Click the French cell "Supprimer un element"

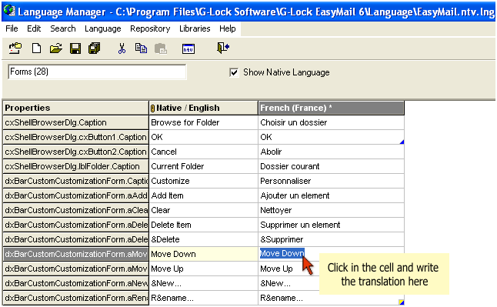[332, 225]
